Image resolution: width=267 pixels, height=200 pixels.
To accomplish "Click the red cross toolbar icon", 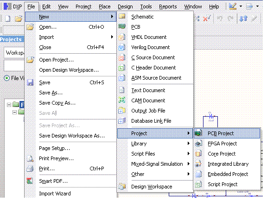I will 207,19.
